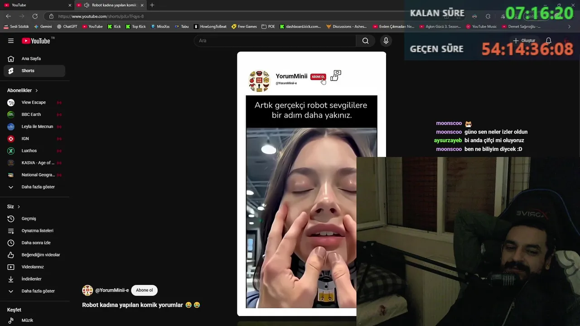Expand Daha fazla göster under subscriptions

click(34, 187)
